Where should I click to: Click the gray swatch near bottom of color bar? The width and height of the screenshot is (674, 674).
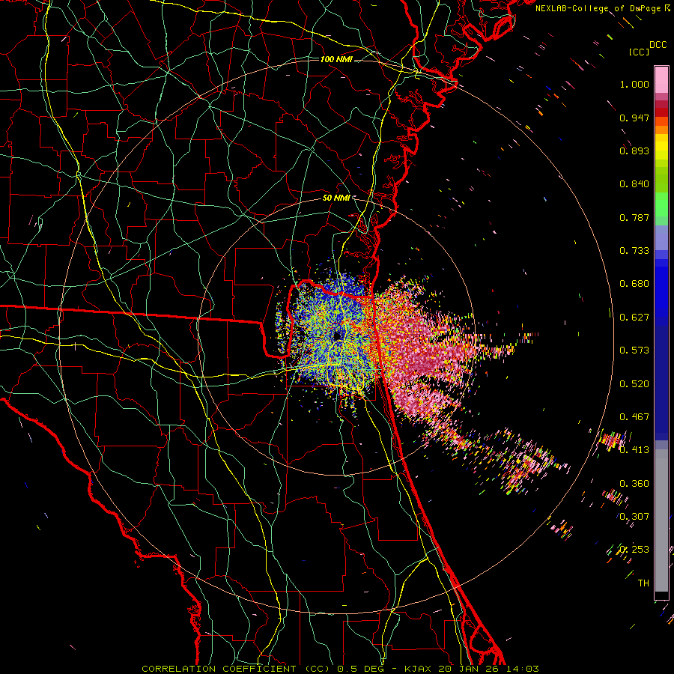(661, 520)
